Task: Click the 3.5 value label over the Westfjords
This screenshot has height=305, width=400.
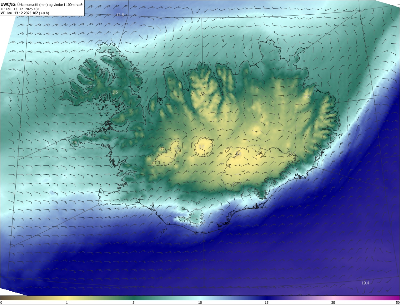Action: click(115, 92)
